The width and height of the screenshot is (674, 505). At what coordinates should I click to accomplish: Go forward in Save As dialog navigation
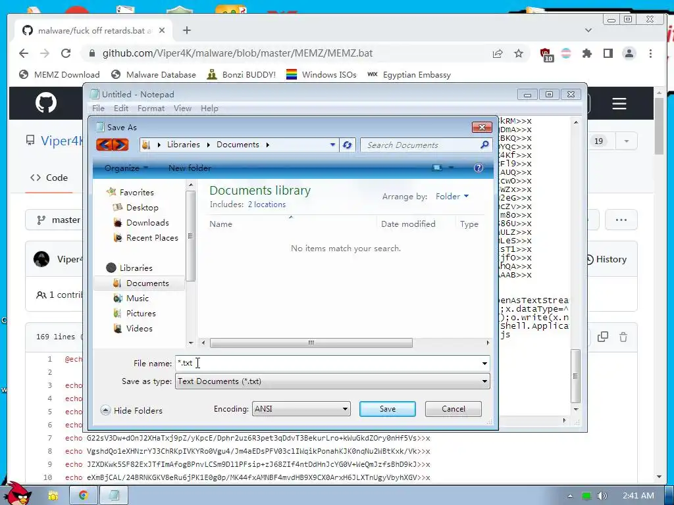(x=121, y=145)
